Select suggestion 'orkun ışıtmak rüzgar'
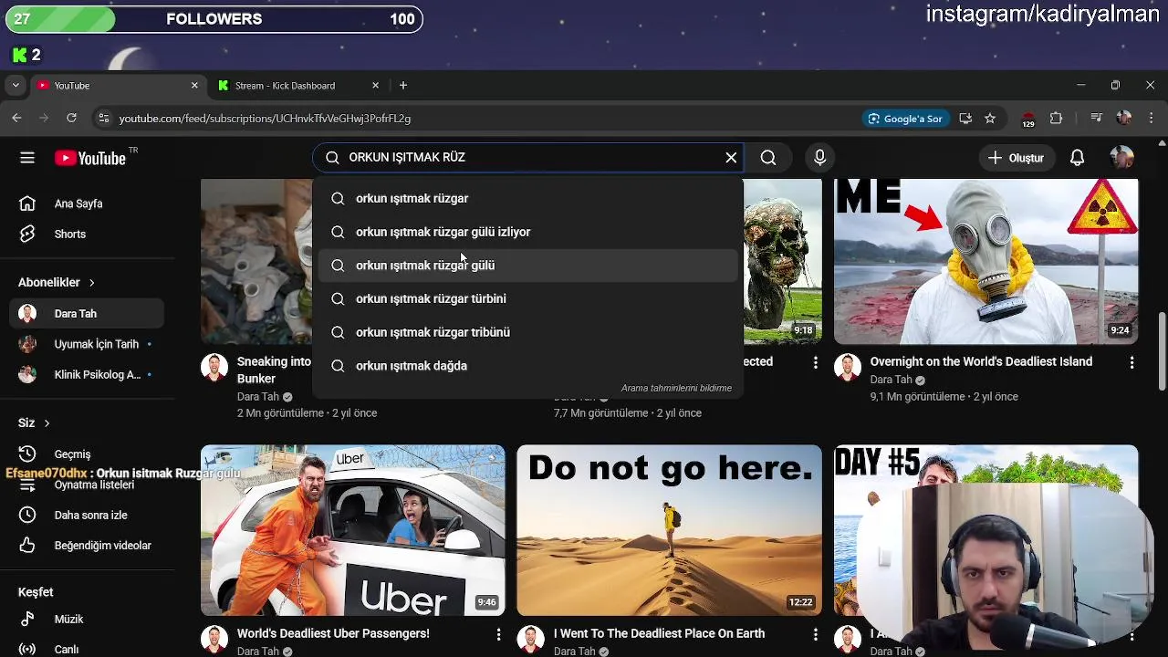1168x657 pixels. 528,198
